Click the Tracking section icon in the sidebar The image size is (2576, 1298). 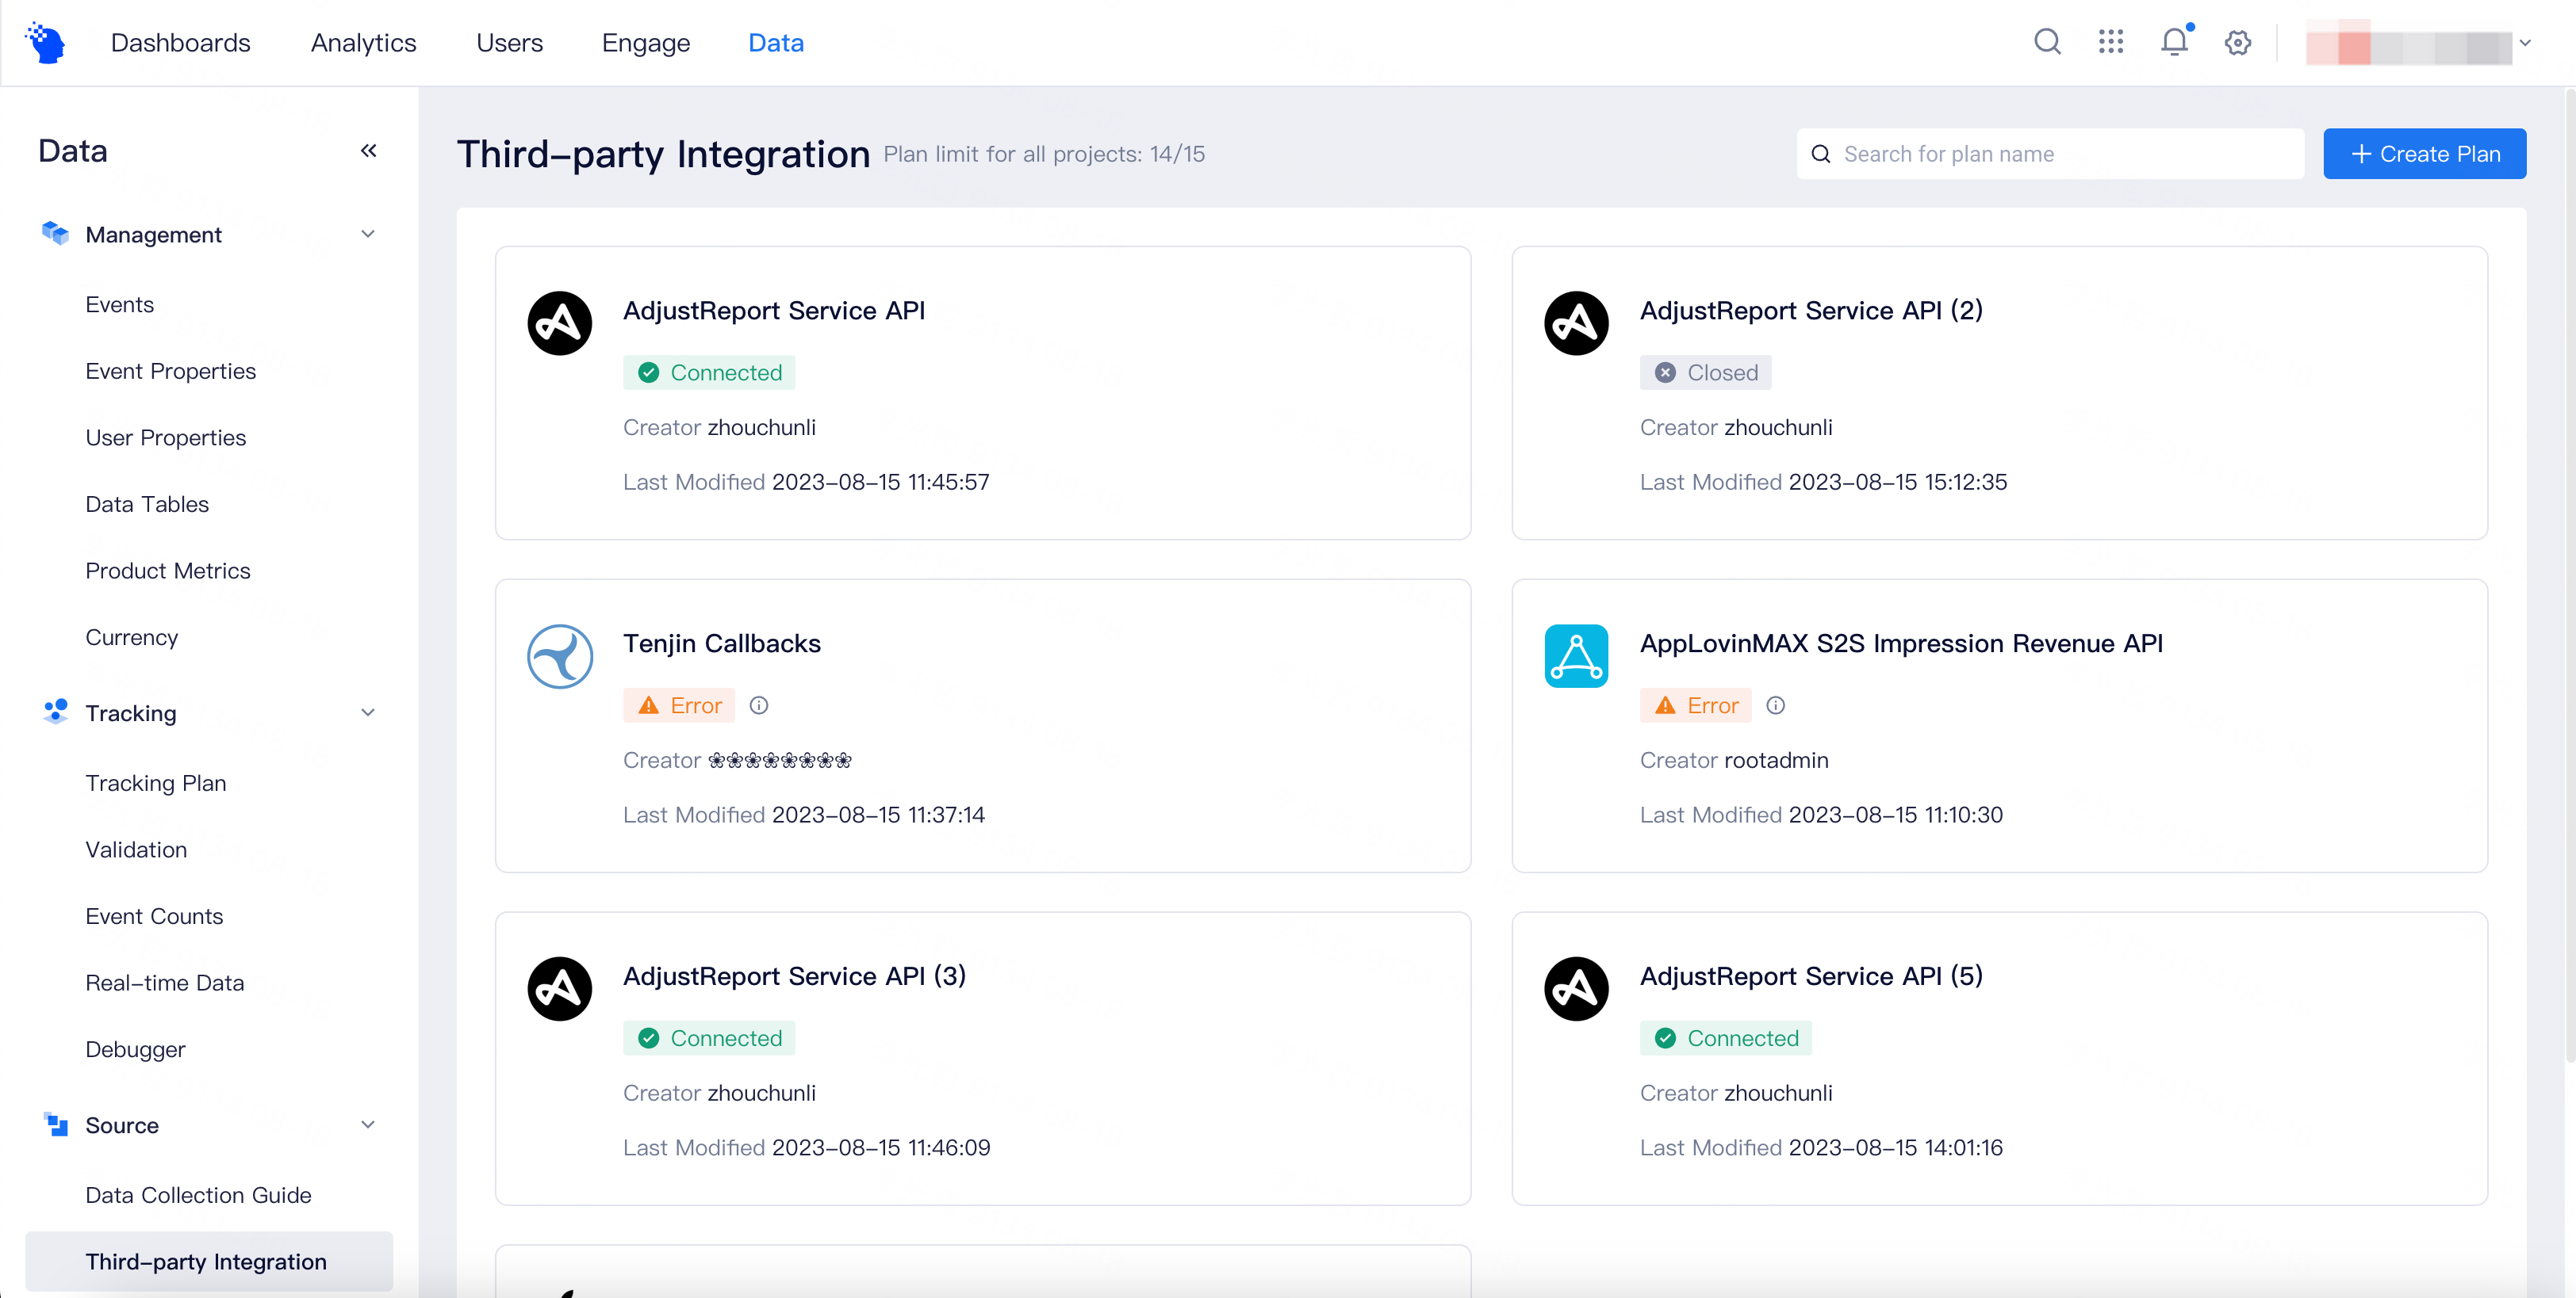[55, 712]
